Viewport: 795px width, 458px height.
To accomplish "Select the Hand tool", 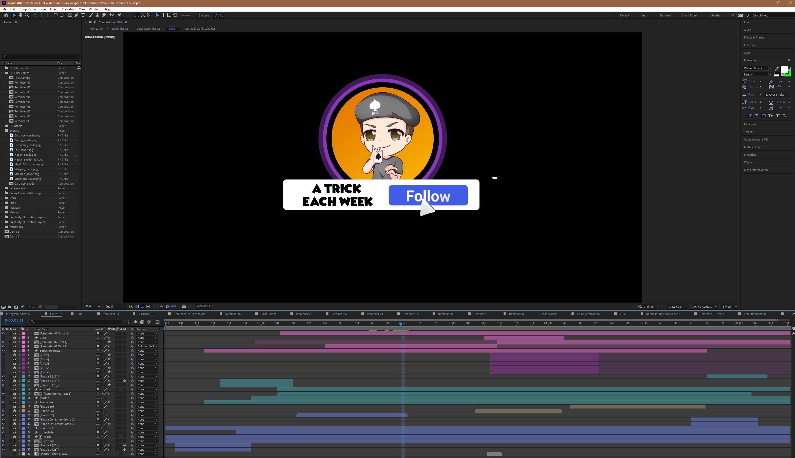I will (x=21, y=15).
